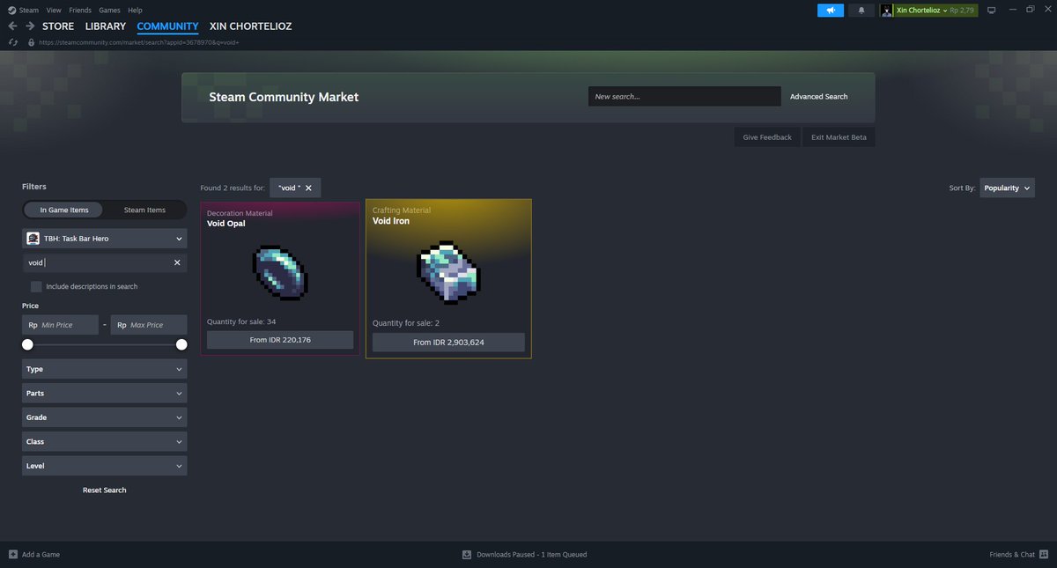1057x568 pixels.
Task: Expand the Level filter
Action: 104,466
